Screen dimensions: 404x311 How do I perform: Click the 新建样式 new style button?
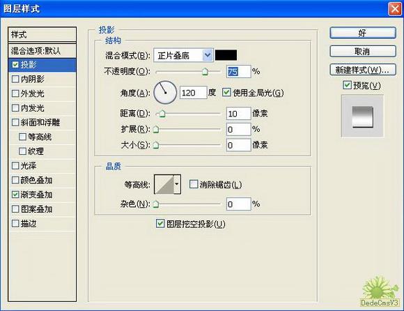(363, 70)
